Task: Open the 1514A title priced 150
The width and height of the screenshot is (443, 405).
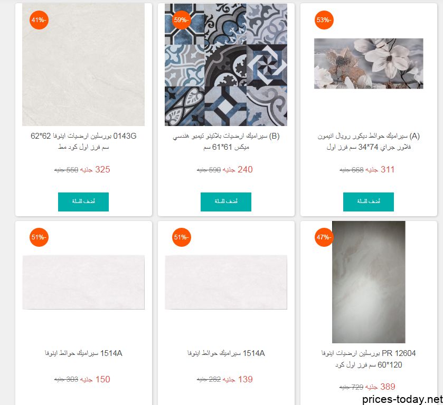Action: pyautogui.click(x=83, y=353)
